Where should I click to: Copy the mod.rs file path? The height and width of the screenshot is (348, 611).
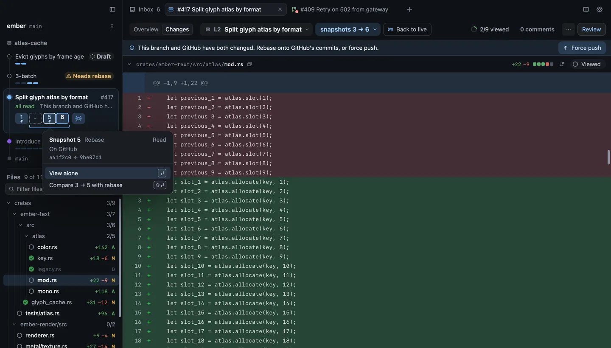[x=249, y=64]
